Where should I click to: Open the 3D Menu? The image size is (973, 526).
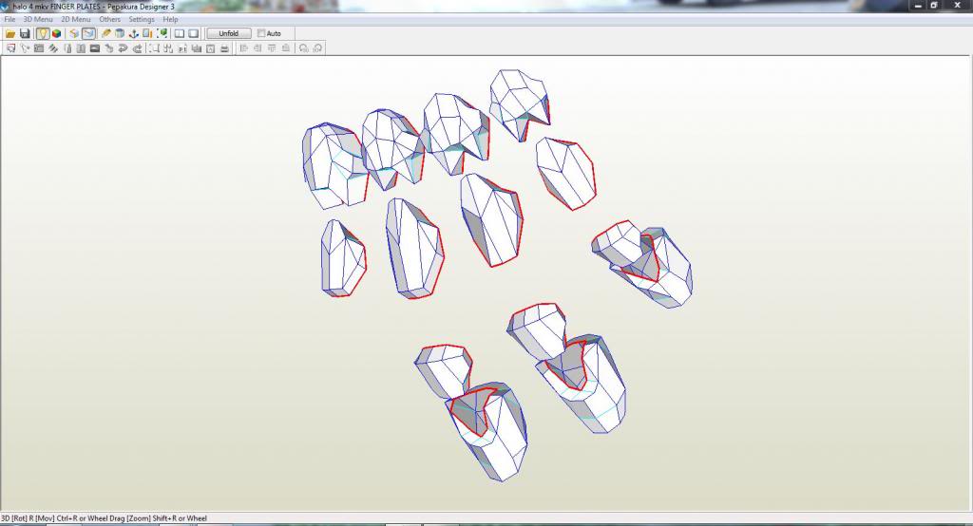pyautogui.click(x=38, y=19)
